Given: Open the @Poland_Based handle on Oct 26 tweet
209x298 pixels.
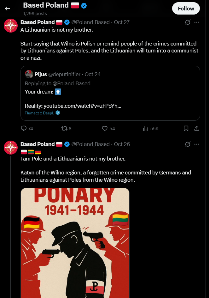Looking at the screenshot, I should (x=90, y=144).
